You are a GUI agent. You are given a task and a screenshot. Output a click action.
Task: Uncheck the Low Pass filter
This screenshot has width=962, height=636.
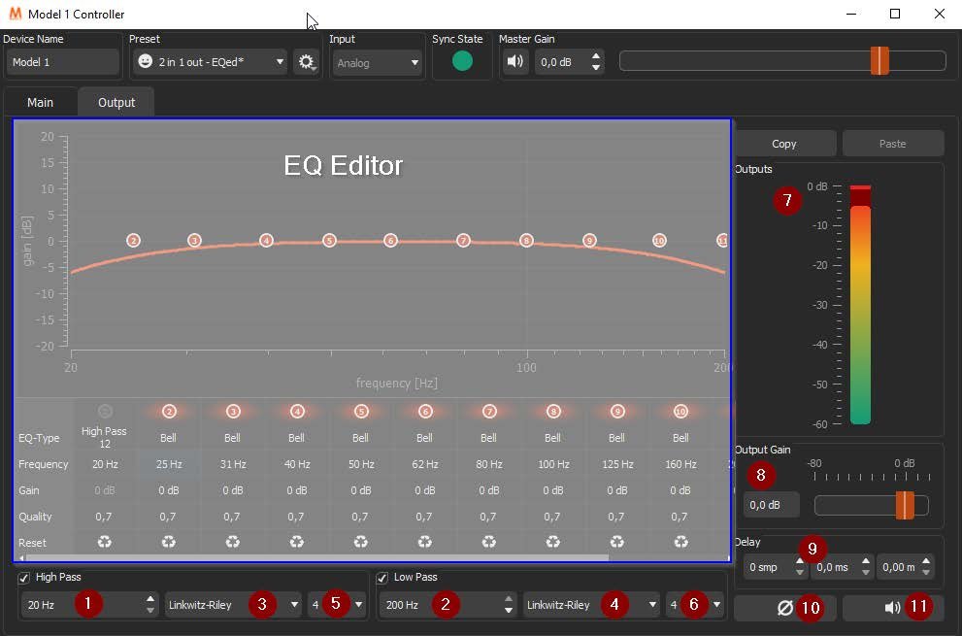(x=382, y=578)
